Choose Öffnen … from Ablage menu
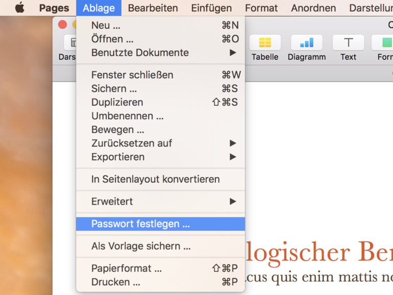The height and width of the screenshot is (295, 393). (160, 39)
